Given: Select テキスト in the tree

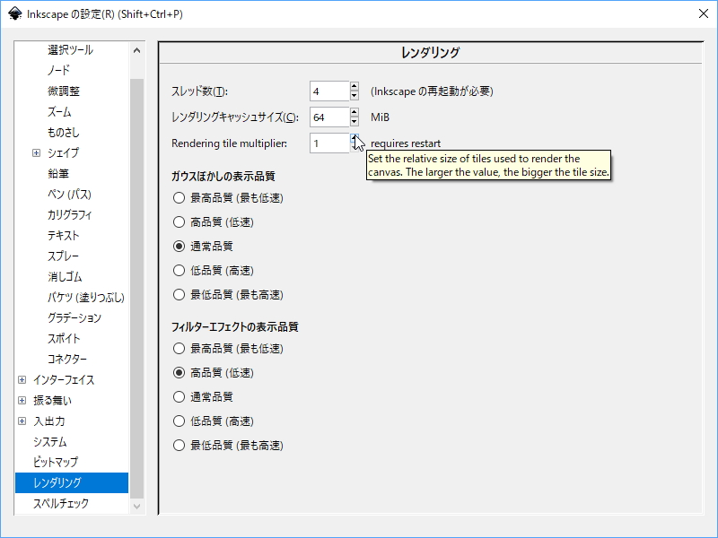Looking at the screenshot, I should click(64, 236).
